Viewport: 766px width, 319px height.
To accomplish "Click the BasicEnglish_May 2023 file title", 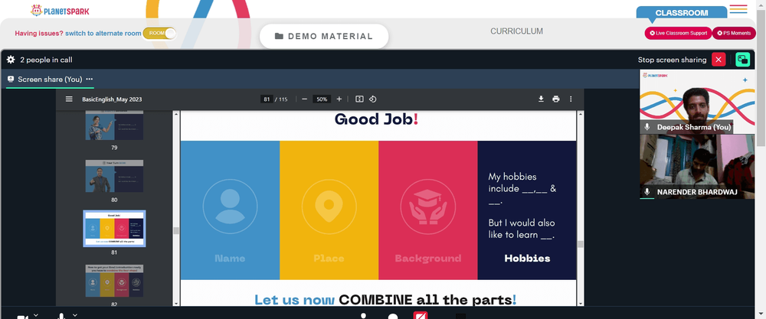I will 112,99.
